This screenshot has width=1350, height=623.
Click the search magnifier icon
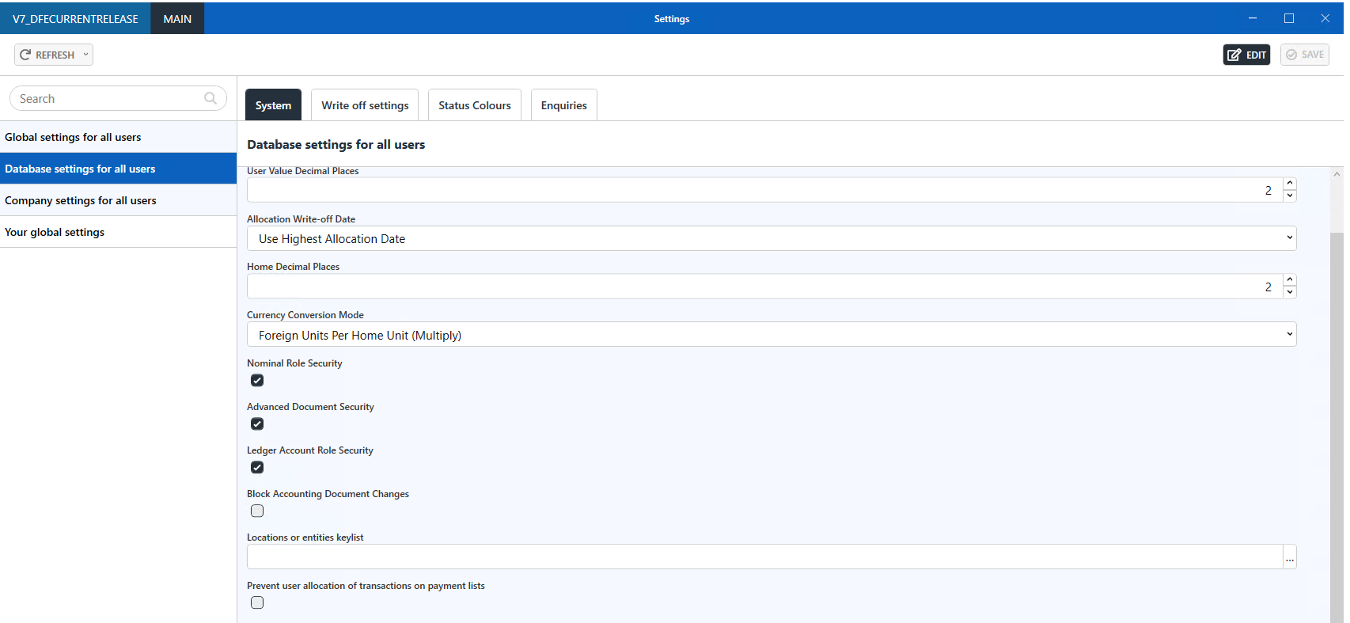tap(210, 98)
